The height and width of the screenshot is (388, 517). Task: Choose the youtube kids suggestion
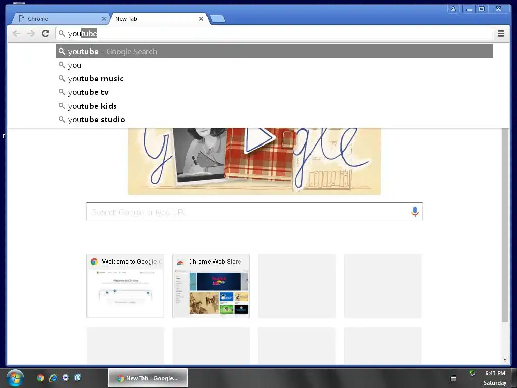point(274,106)
